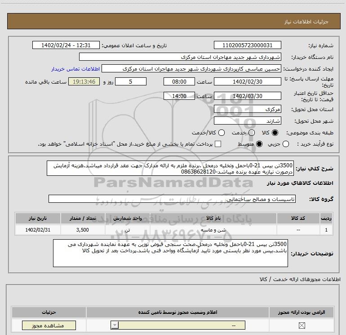Click the جزئیات column header in license table
346x335 pixels.
[x=49, y=312]
